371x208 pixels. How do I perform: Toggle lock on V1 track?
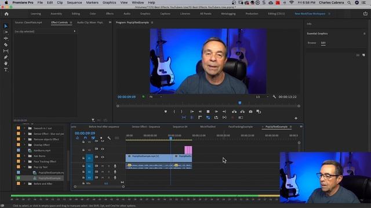(x=83, y=158)
